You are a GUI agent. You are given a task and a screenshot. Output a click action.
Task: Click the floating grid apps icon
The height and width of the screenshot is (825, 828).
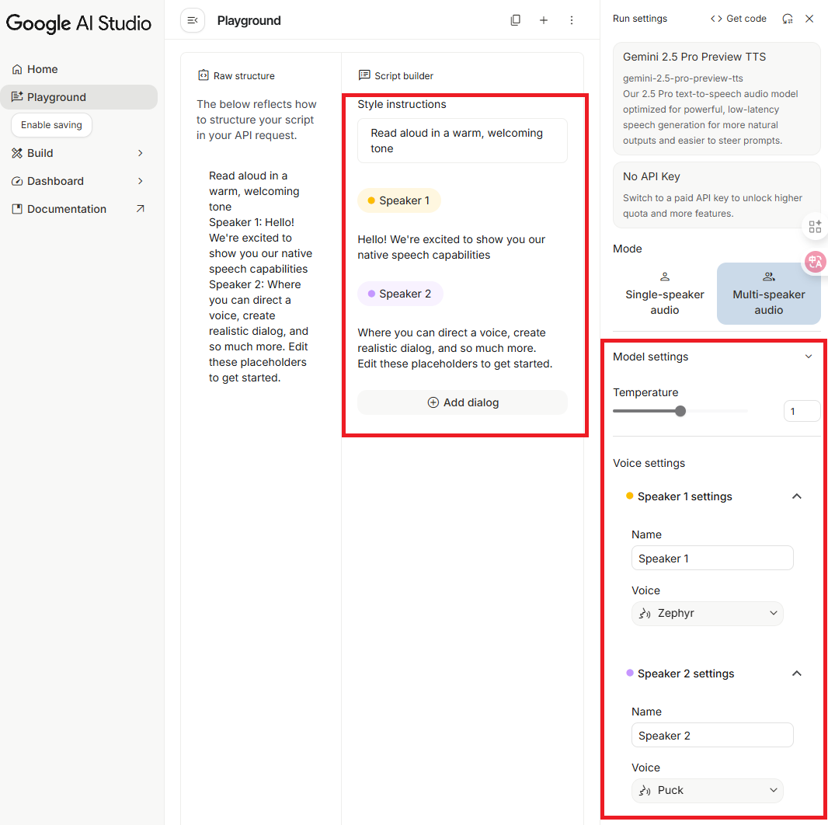point(815,226)
